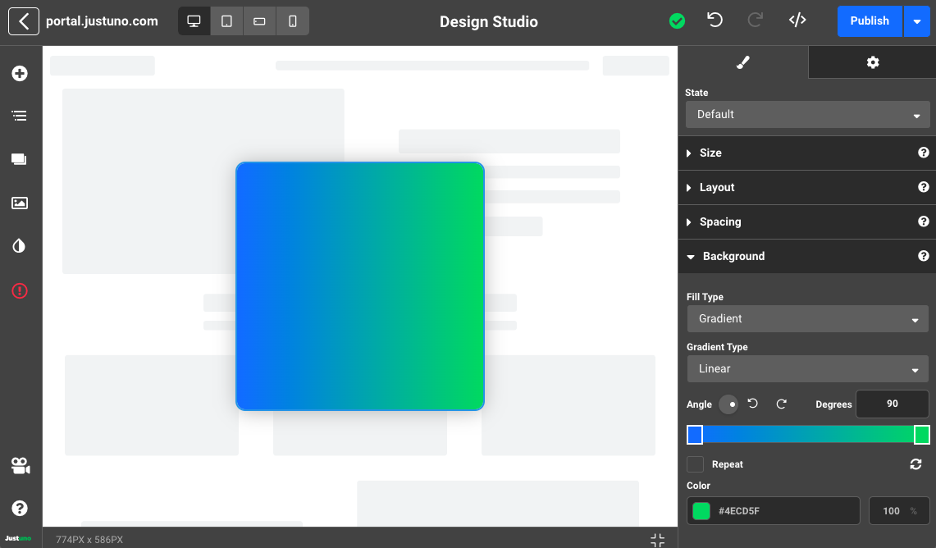Open the image library icon
Screen dimensions: 936x548
pos(20,203)
